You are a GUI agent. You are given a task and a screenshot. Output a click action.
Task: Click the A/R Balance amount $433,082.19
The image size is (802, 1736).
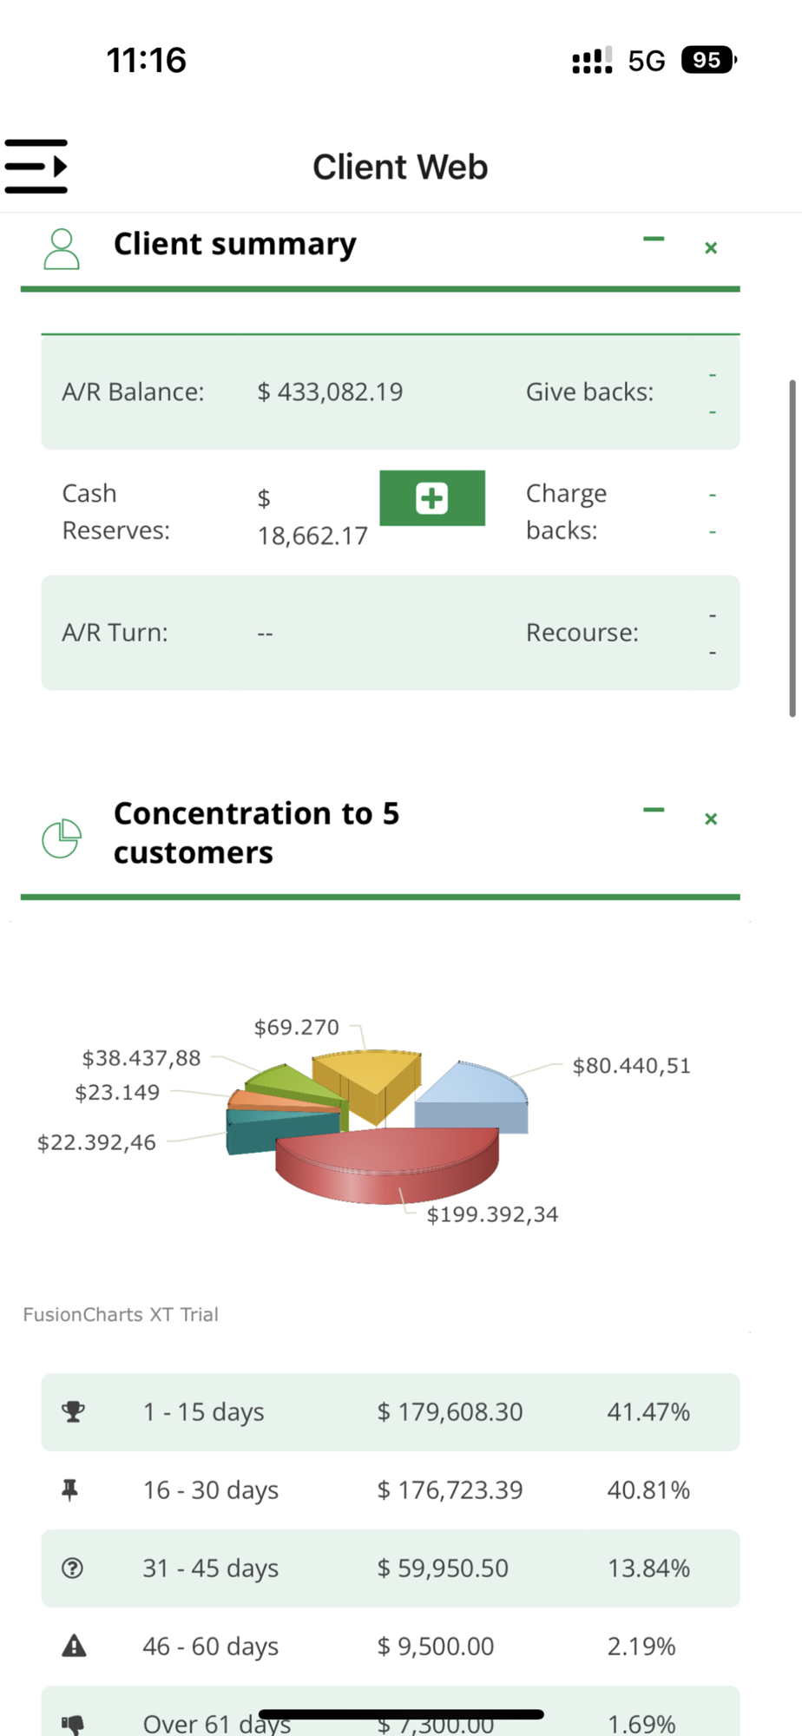(x=330, y=392)
